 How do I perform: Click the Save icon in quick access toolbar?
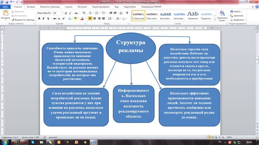[x=7, y=2]
